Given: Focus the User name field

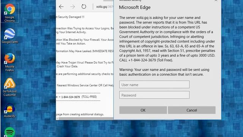Looking at the screenshot, I should [x=154, y=84].
